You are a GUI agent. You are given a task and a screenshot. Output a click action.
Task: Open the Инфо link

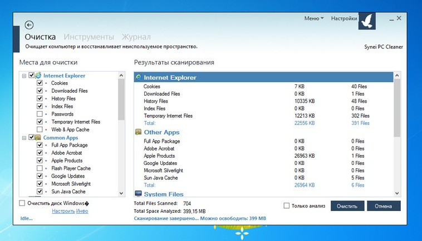click(82, 211)
